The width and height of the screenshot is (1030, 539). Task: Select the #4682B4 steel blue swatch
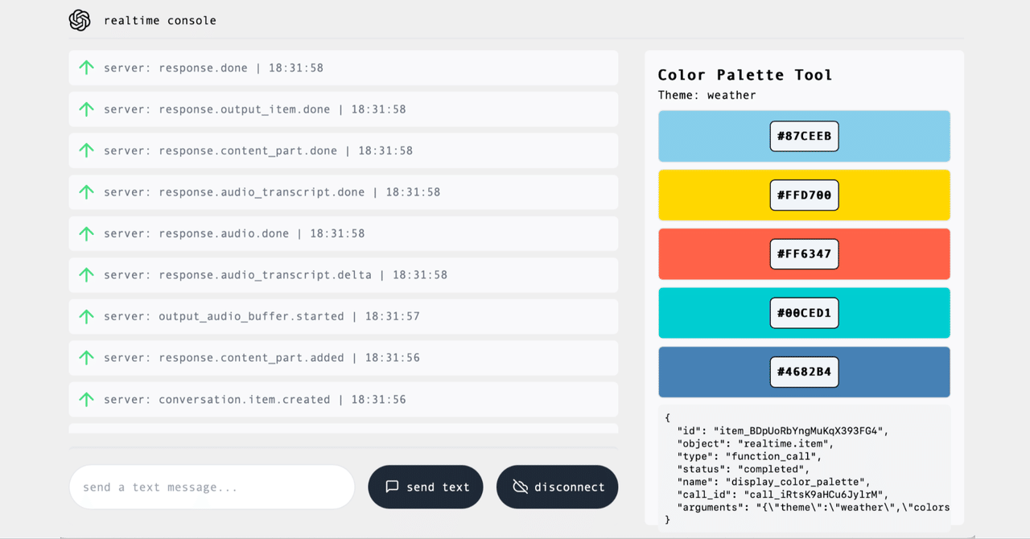tap(804, 372)
